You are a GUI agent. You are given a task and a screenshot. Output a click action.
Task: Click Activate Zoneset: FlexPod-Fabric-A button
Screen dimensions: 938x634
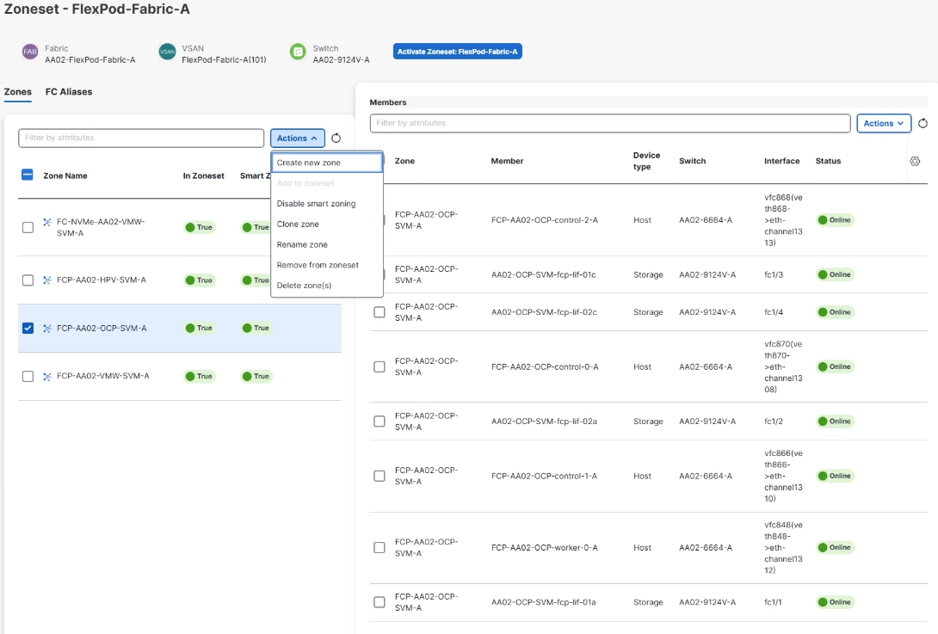tap(458, 52)
